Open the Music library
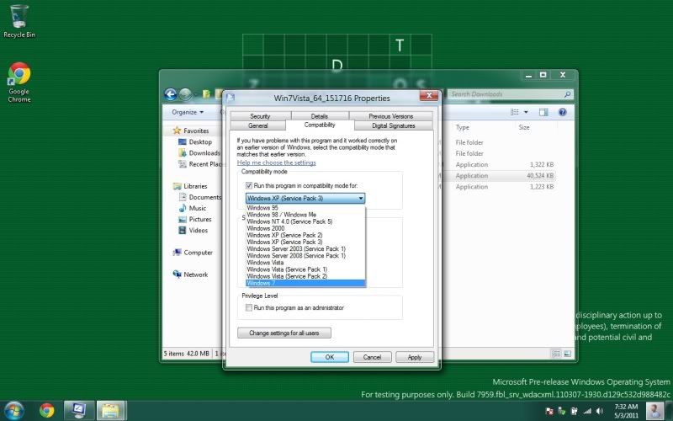Image resolution: width=673 pixels, height=421 pixels. pyautogui.click(x=193, y=208)
